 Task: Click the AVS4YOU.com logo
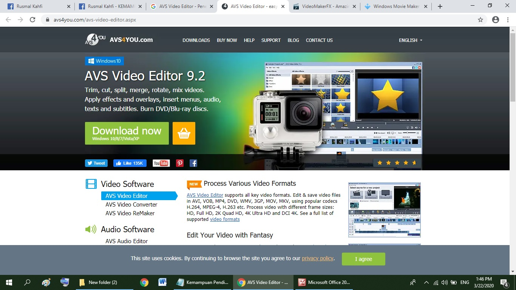[119, 40]
